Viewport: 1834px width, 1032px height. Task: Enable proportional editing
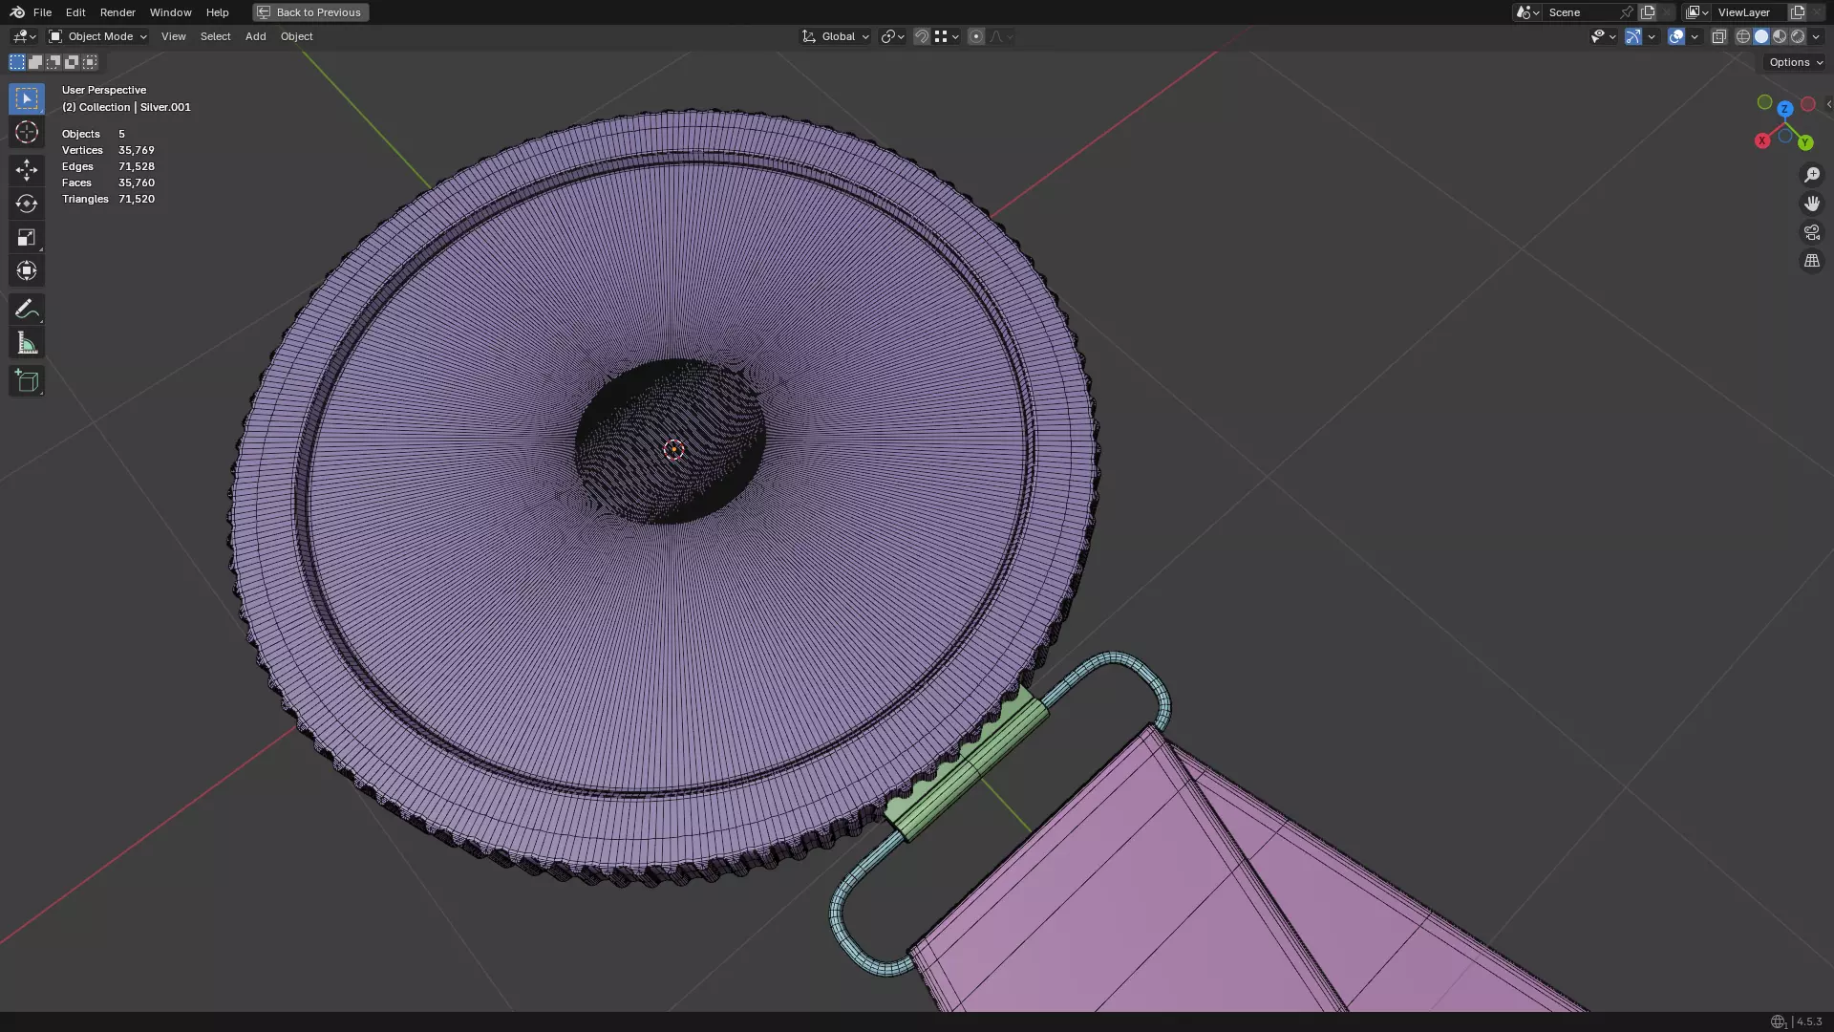click(975, 36)
